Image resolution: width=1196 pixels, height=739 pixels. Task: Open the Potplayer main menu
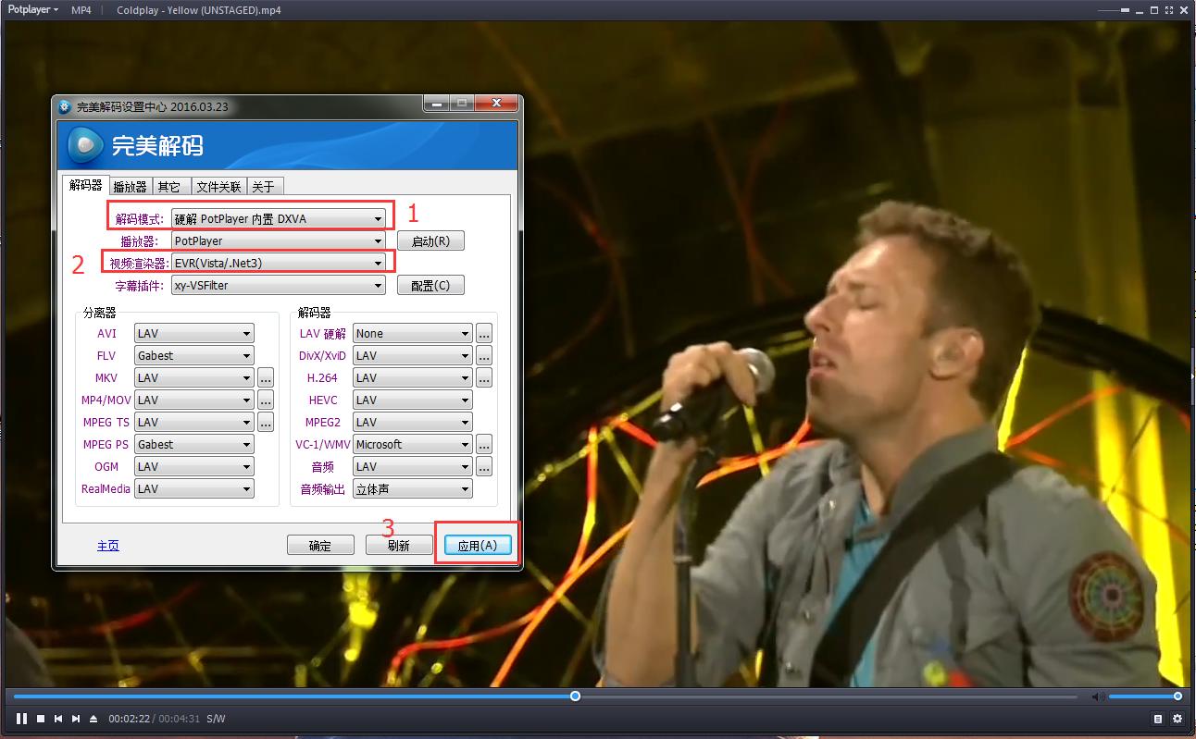(x=31, y=10)
